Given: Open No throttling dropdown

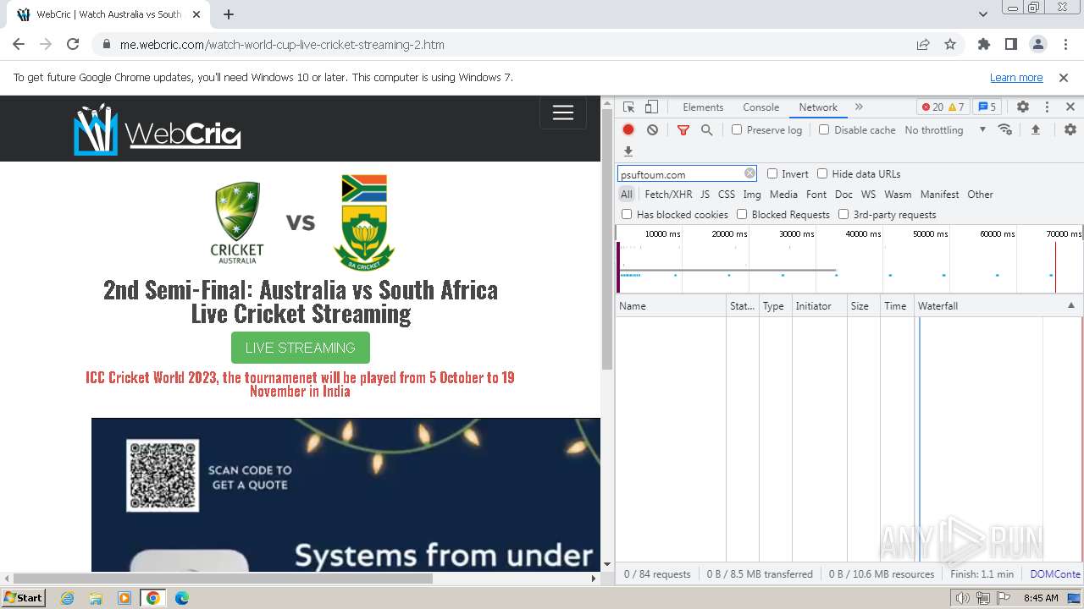Looking at the screenshot, I should point(945,129).
